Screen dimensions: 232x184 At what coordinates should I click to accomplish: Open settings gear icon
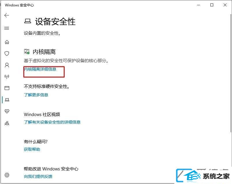(x=7, y=175)
